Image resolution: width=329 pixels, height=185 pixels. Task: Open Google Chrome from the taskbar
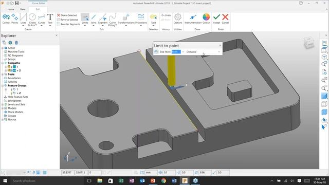[x=163, y=180]
